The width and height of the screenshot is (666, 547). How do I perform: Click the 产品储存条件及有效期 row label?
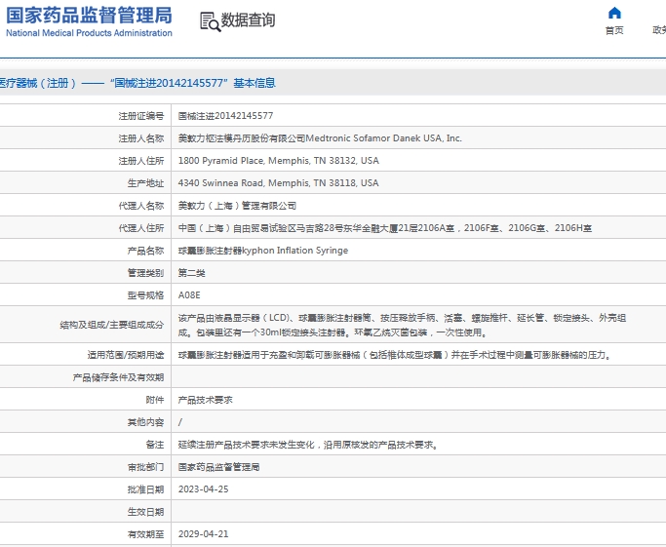point(118,377)
